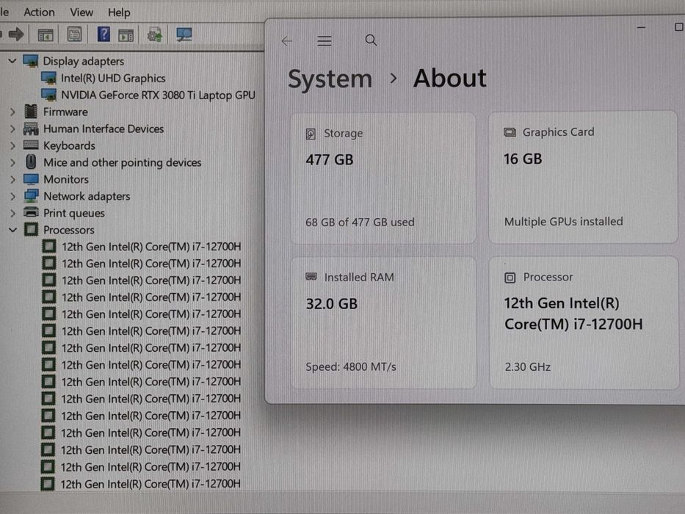Collapse the Display adapters node
The width and height of the screenshot is (685, 514).
coord(12,61)
